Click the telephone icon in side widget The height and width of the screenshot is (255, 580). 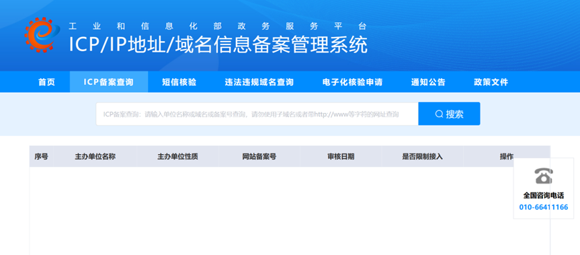[544, 176]
